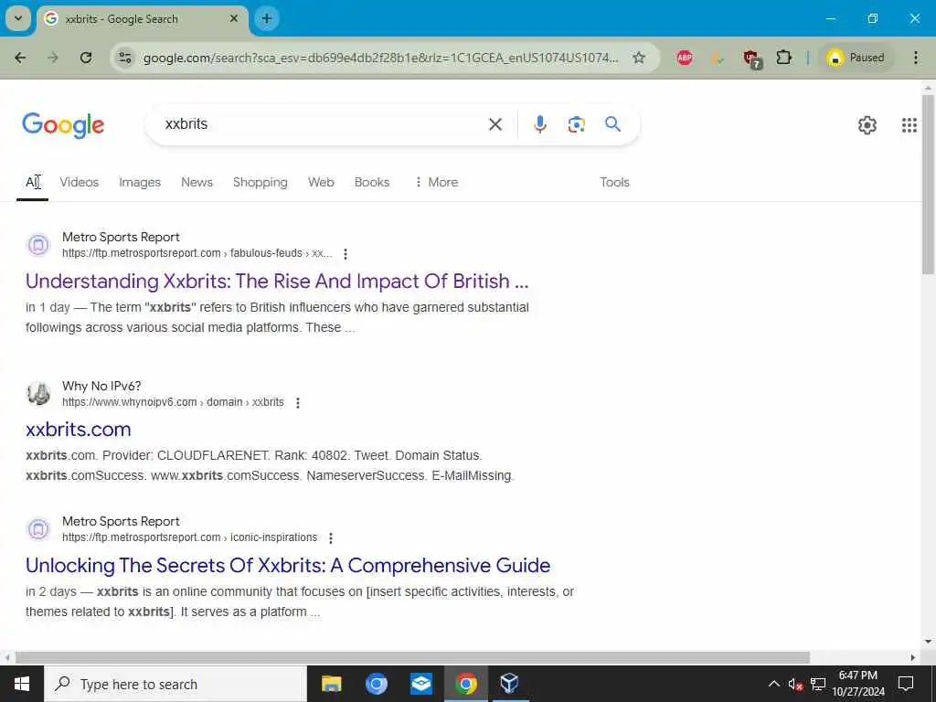The width and height of the screenshot is (936, 702).
Task: Open the Chrome three-dot menu
Action: tap(916, 58)
